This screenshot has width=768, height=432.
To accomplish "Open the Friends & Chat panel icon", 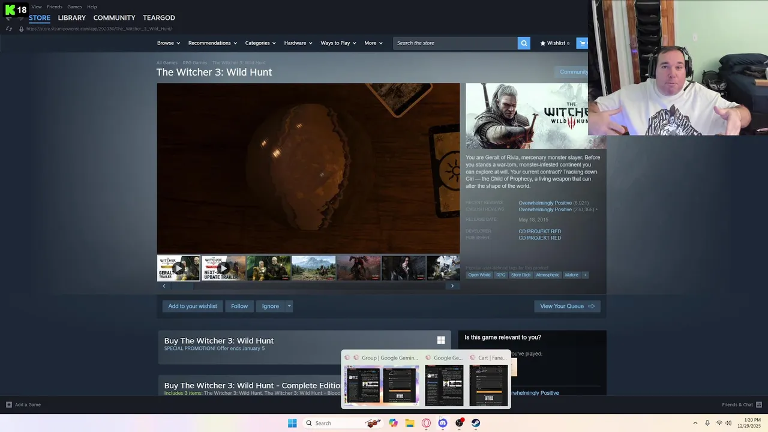I will click(x=759, y=404).
